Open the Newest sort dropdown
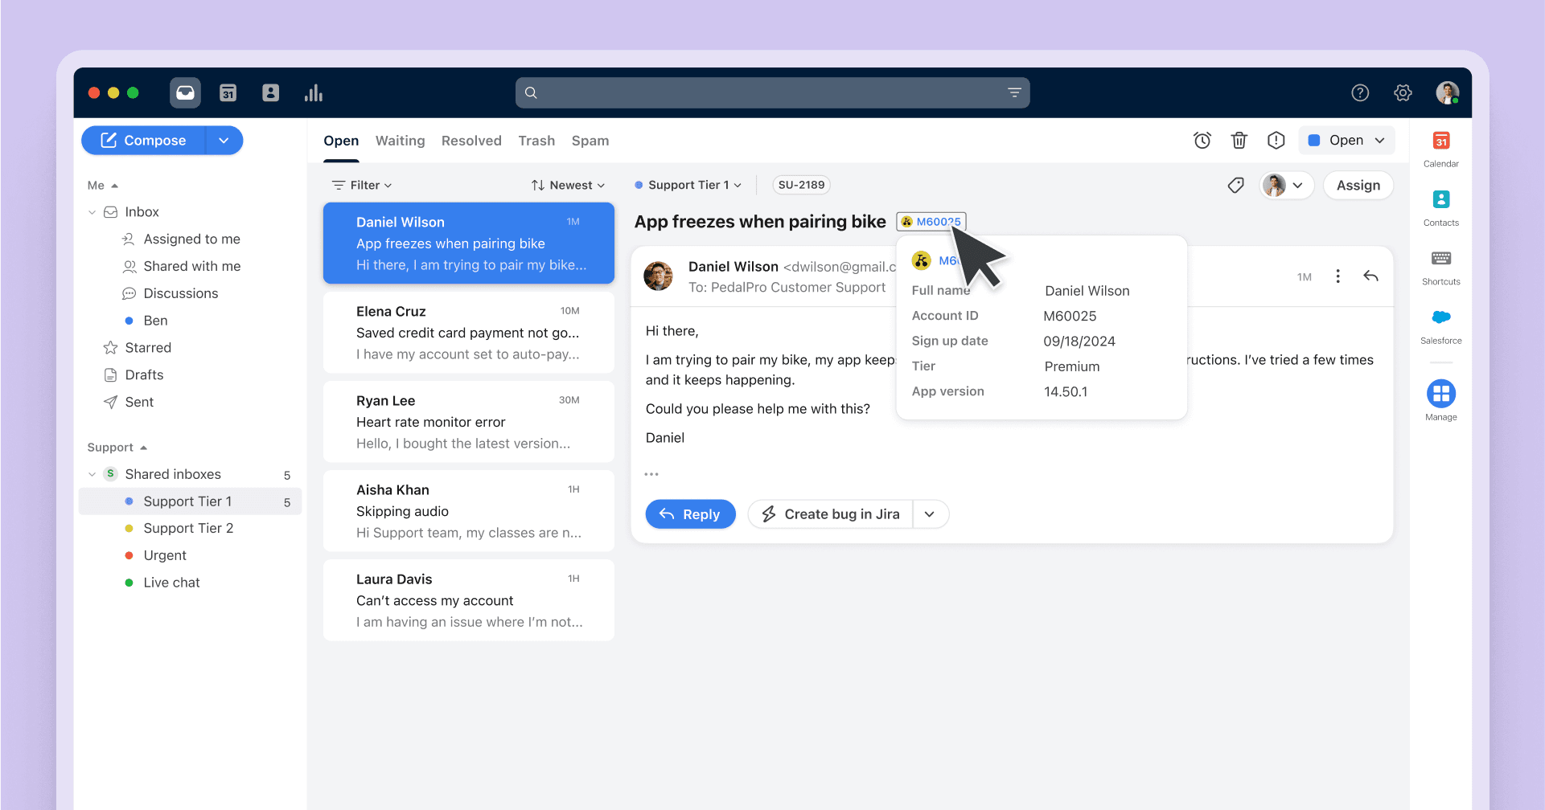 click(568, 186)
